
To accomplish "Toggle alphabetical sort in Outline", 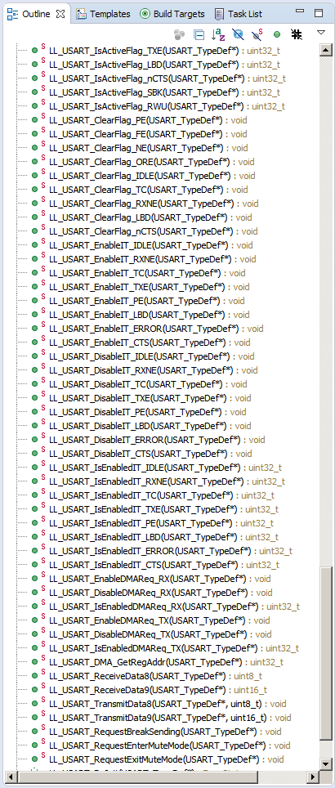I will tap(218, 34).
